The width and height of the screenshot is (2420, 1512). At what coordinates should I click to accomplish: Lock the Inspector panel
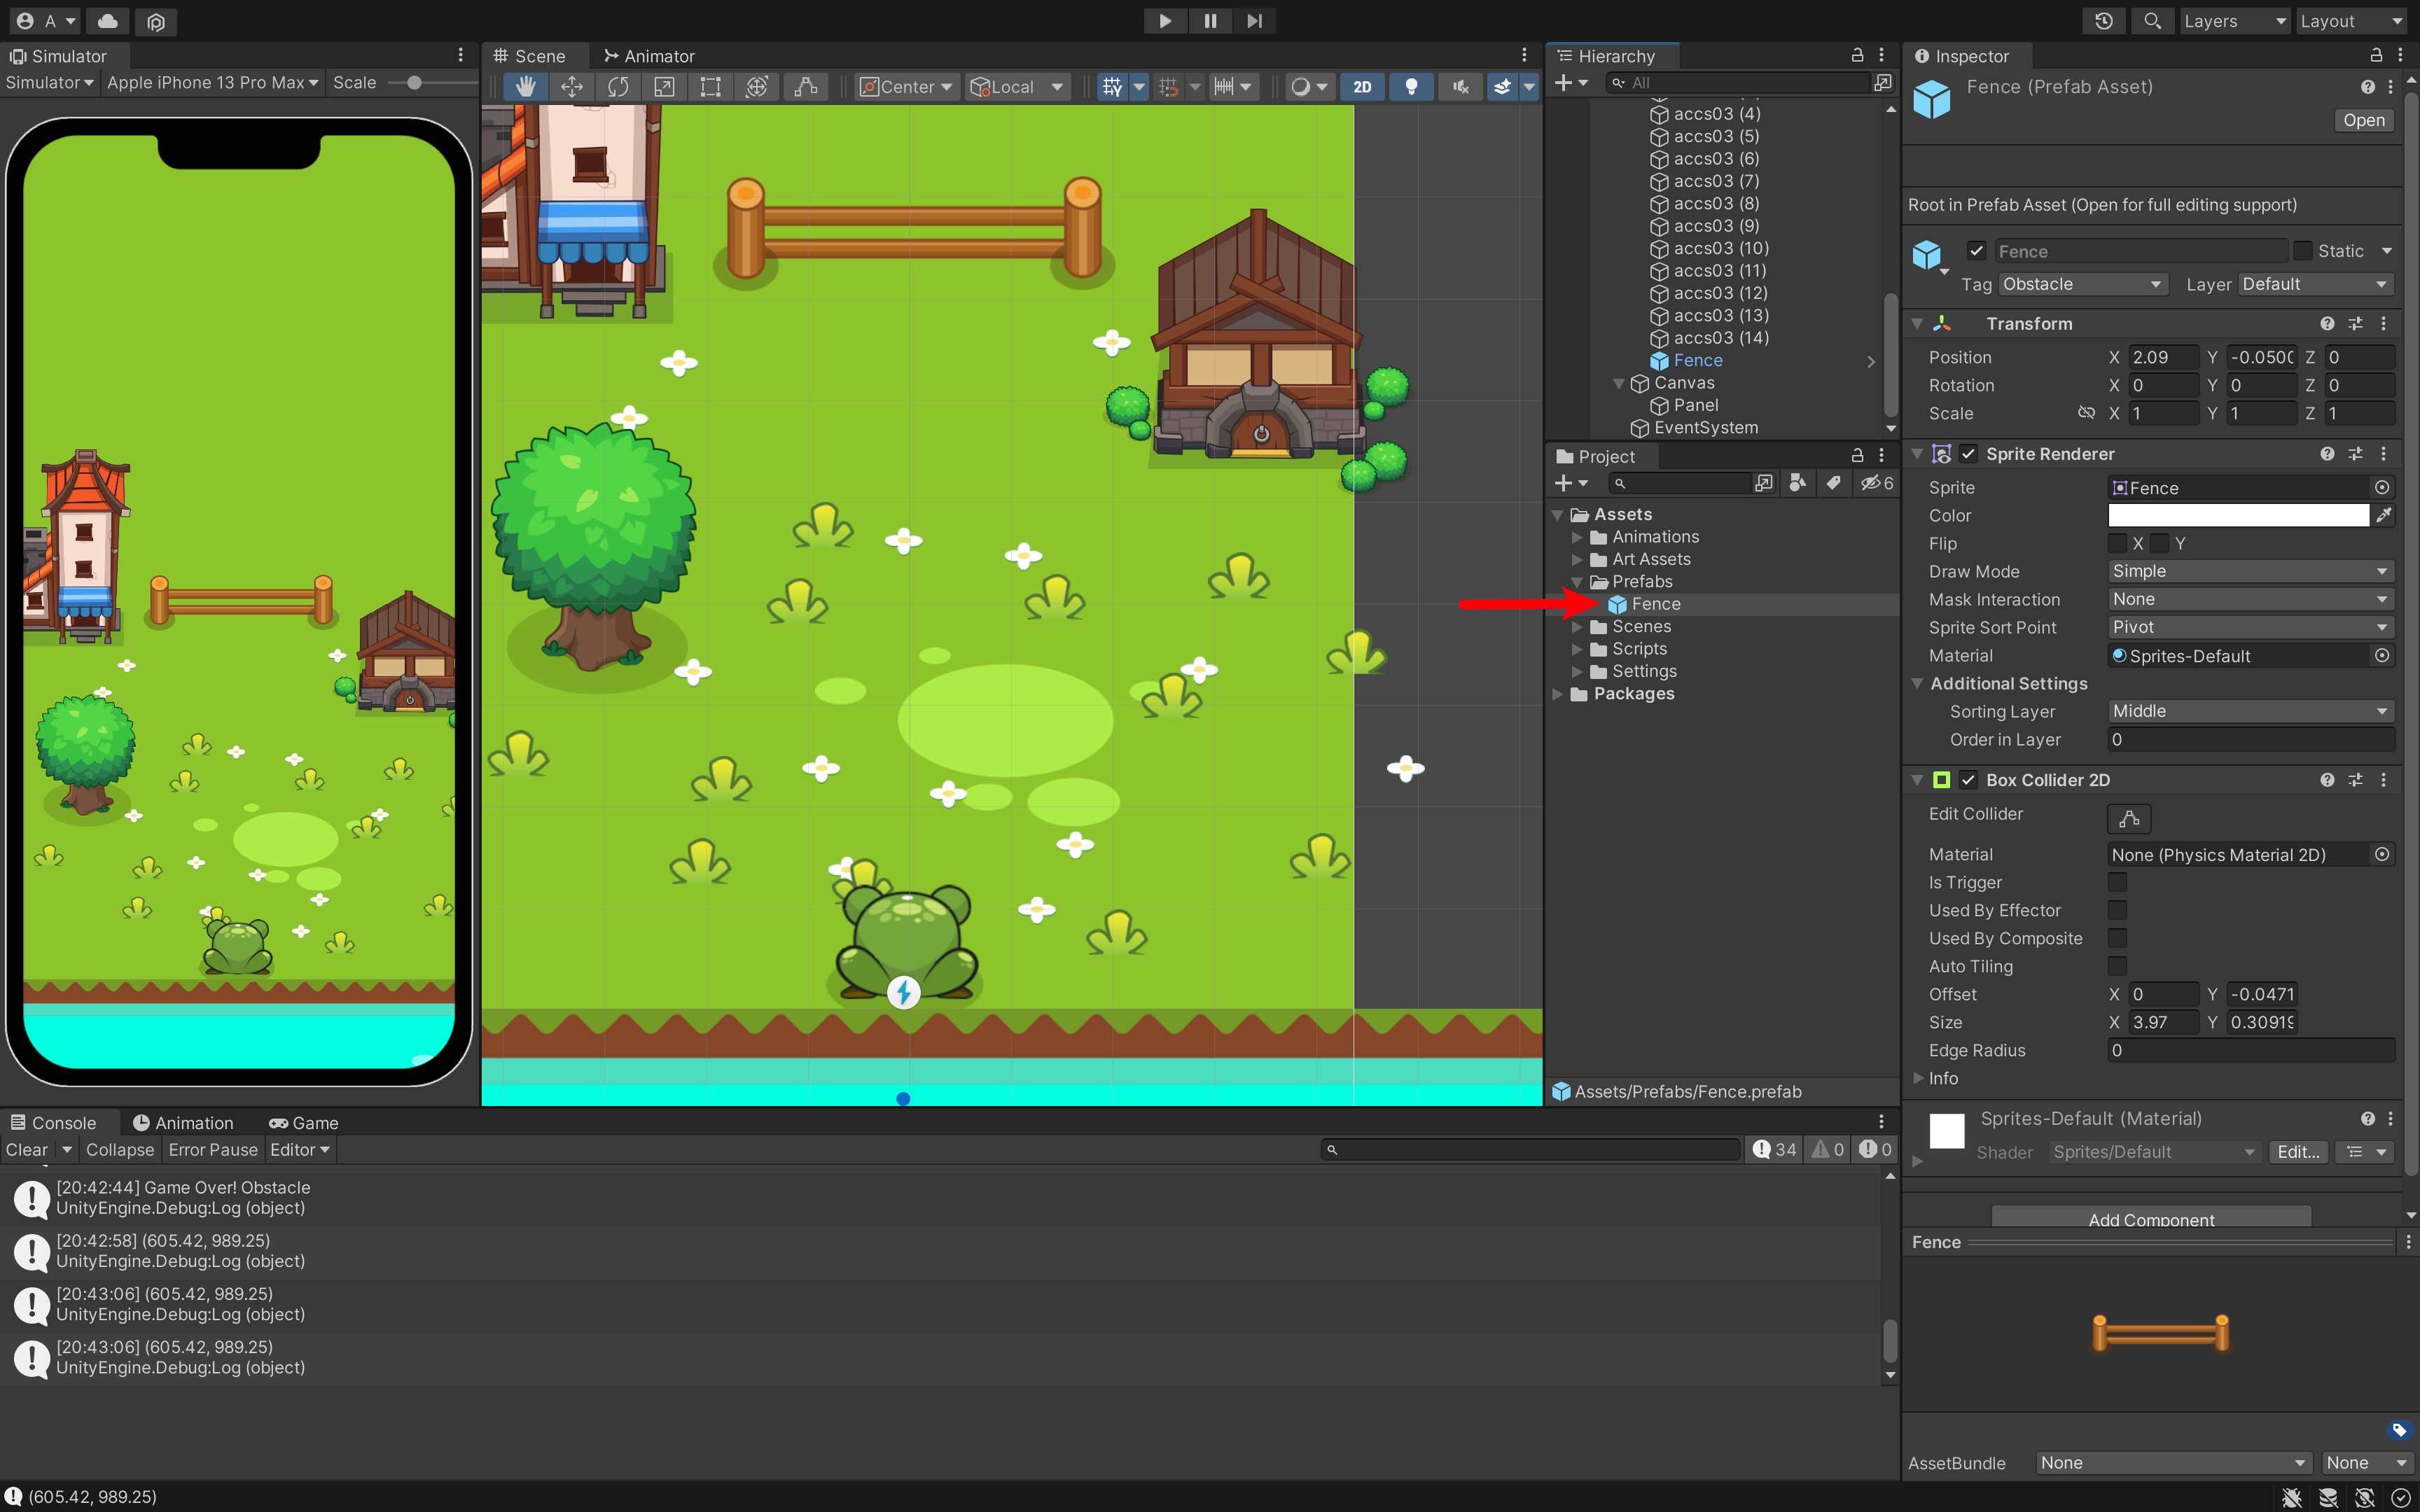(x=2376, y=55)
